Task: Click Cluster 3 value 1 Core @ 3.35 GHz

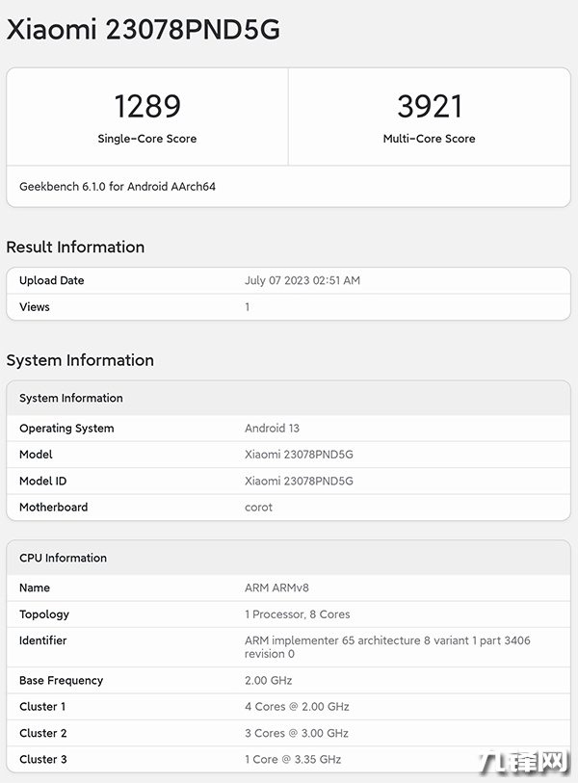Action: pos(293,759)
